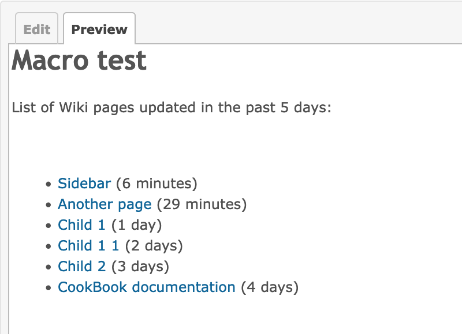Click the '(29 minutes)' age text

(202, 204)
